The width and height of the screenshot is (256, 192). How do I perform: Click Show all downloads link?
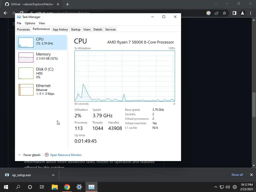point(237,175)
